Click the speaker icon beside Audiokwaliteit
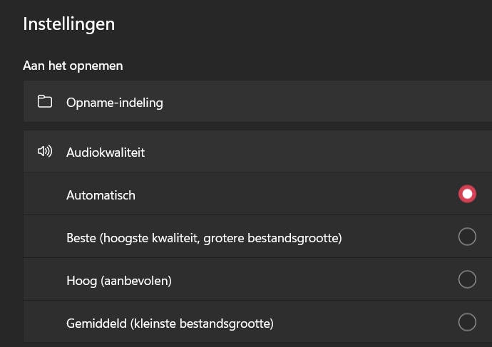Screen dimensions: 492x347 coord(45,152)
